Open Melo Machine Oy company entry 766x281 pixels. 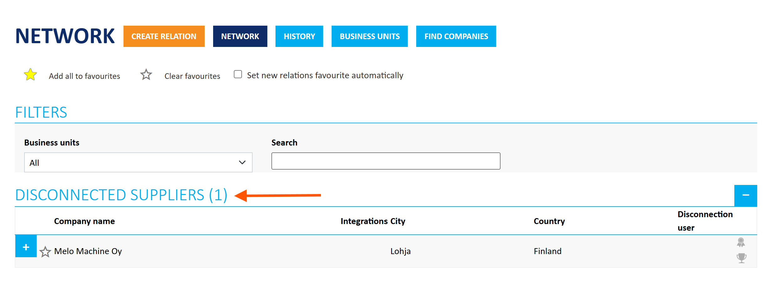(x=88, y=251)
